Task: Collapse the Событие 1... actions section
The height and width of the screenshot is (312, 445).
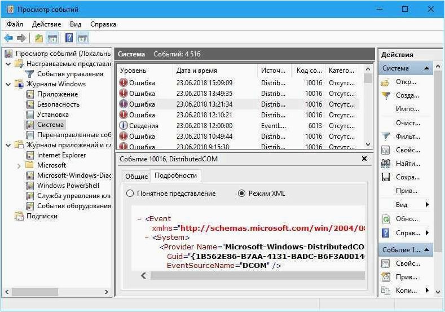Action: pos(426,250)
